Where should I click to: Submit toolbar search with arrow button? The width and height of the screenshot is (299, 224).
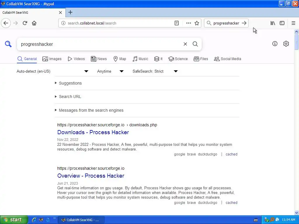coord(244,23)
